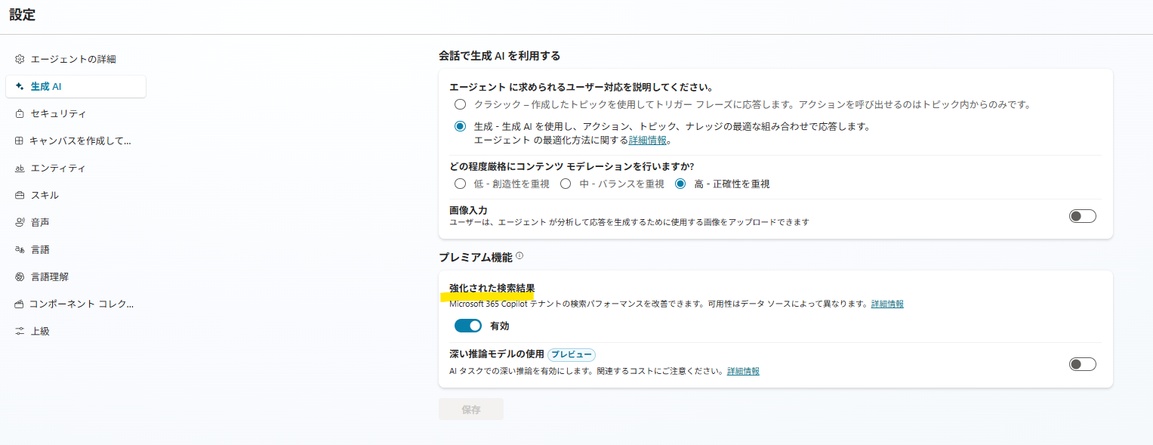Click the 深い推論モデルの使用 label
The image size is (1153, 445).
[496, 354]
